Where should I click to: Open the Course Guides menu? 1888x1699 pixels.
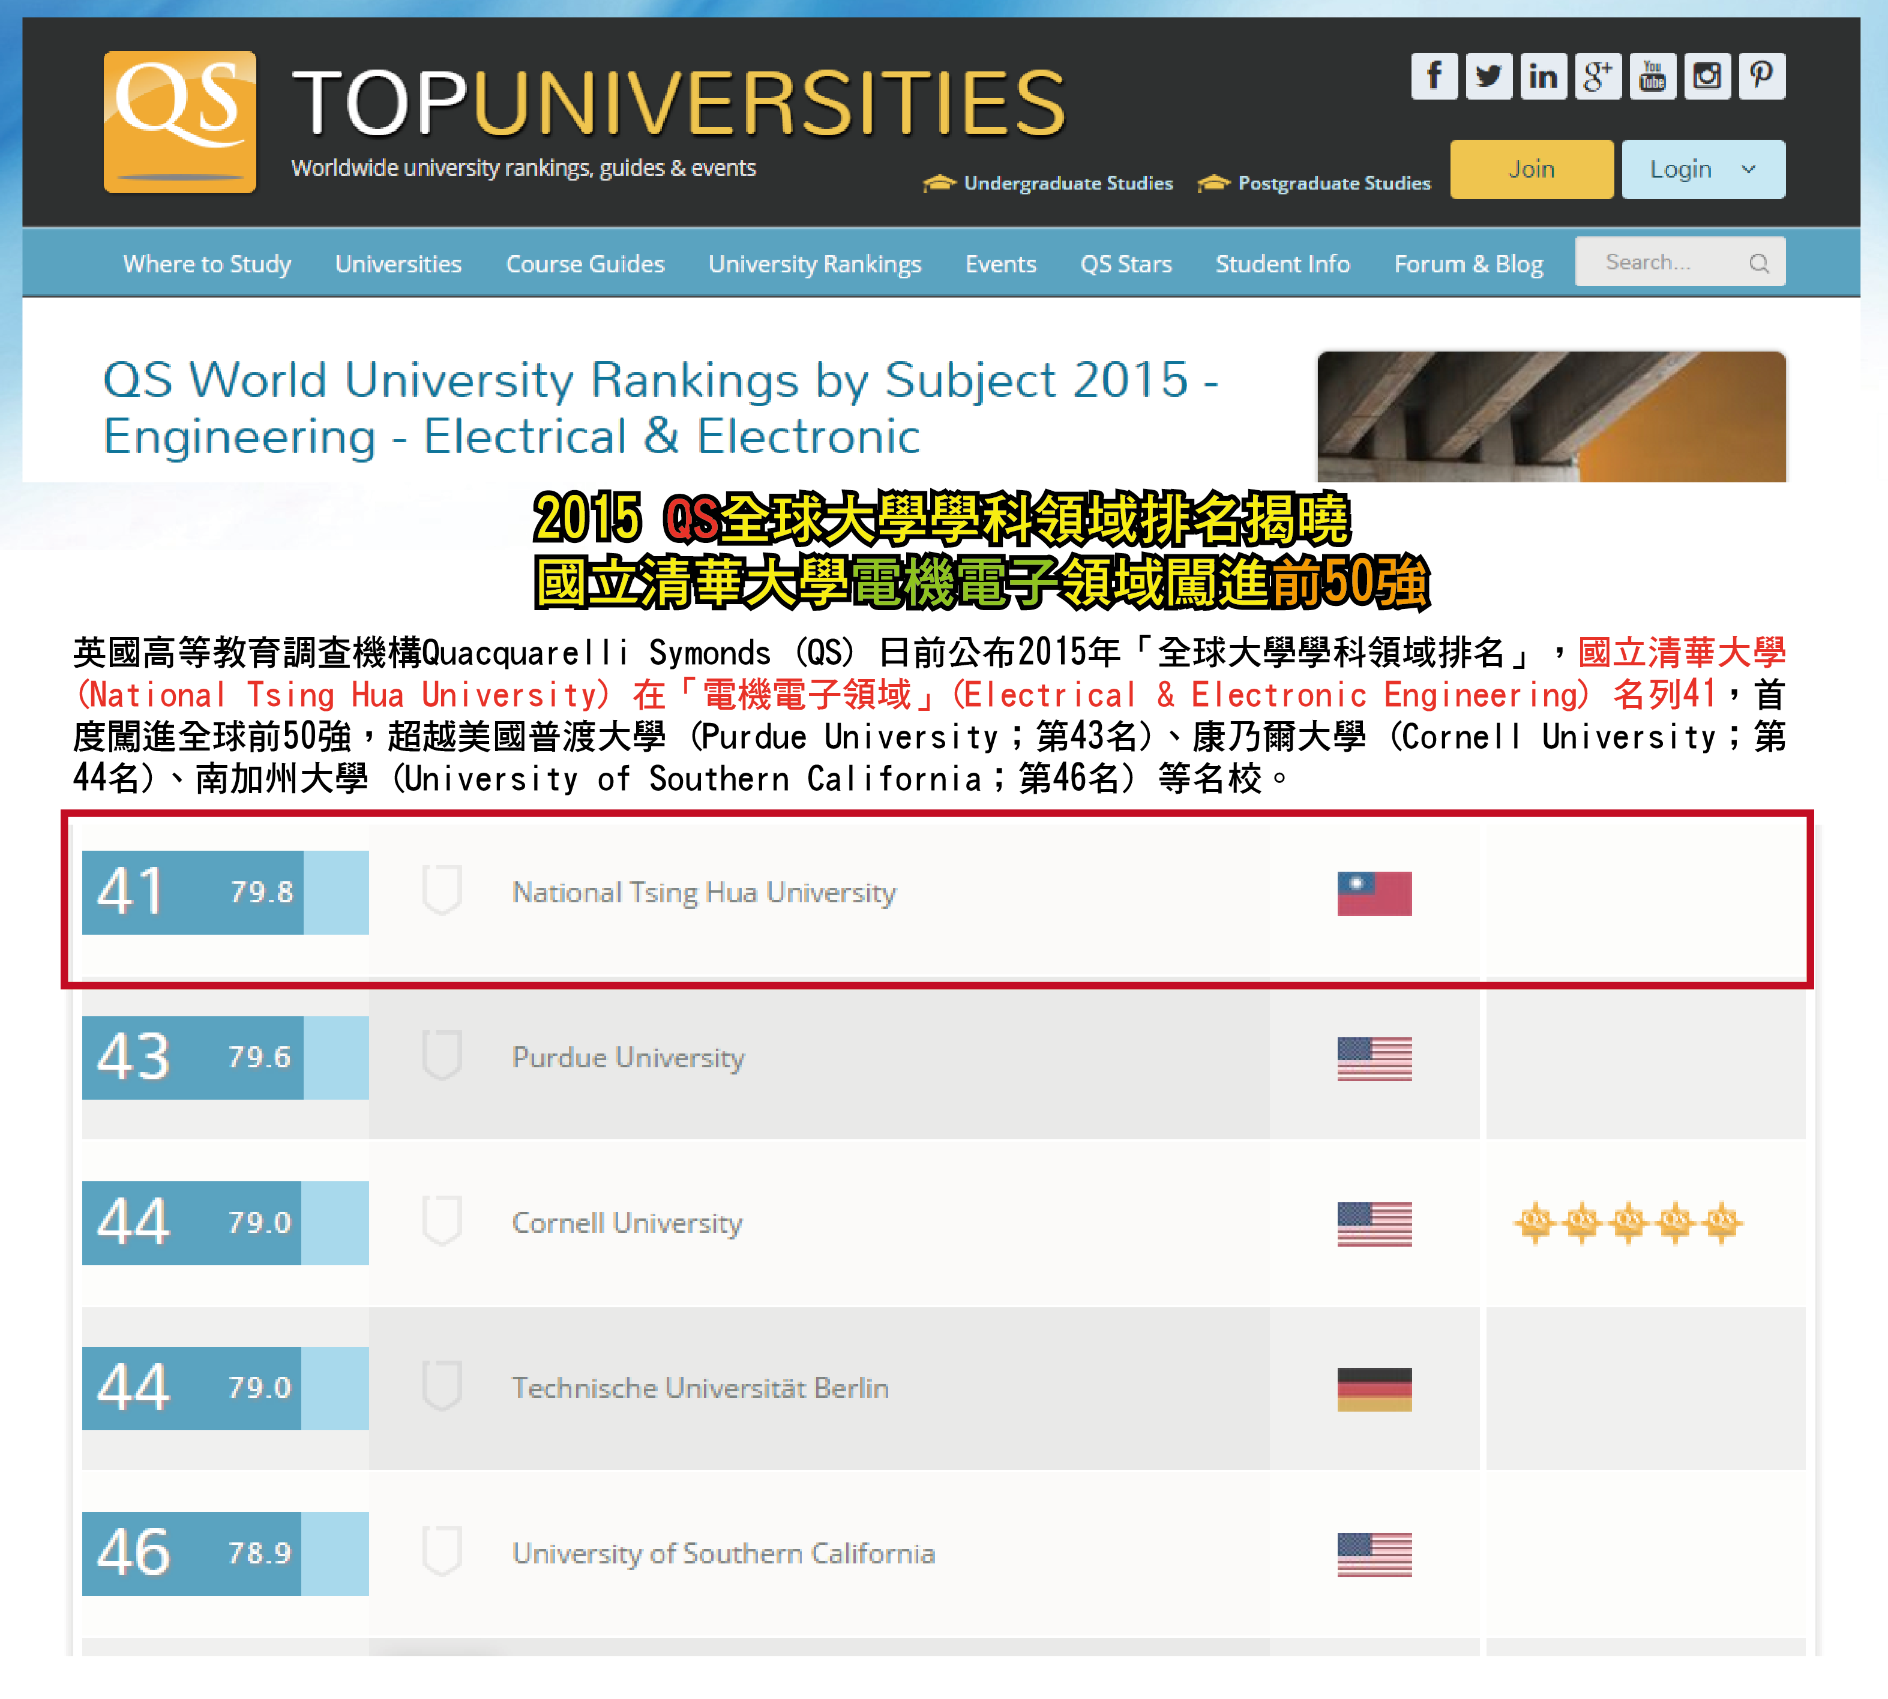pos(586,264)
